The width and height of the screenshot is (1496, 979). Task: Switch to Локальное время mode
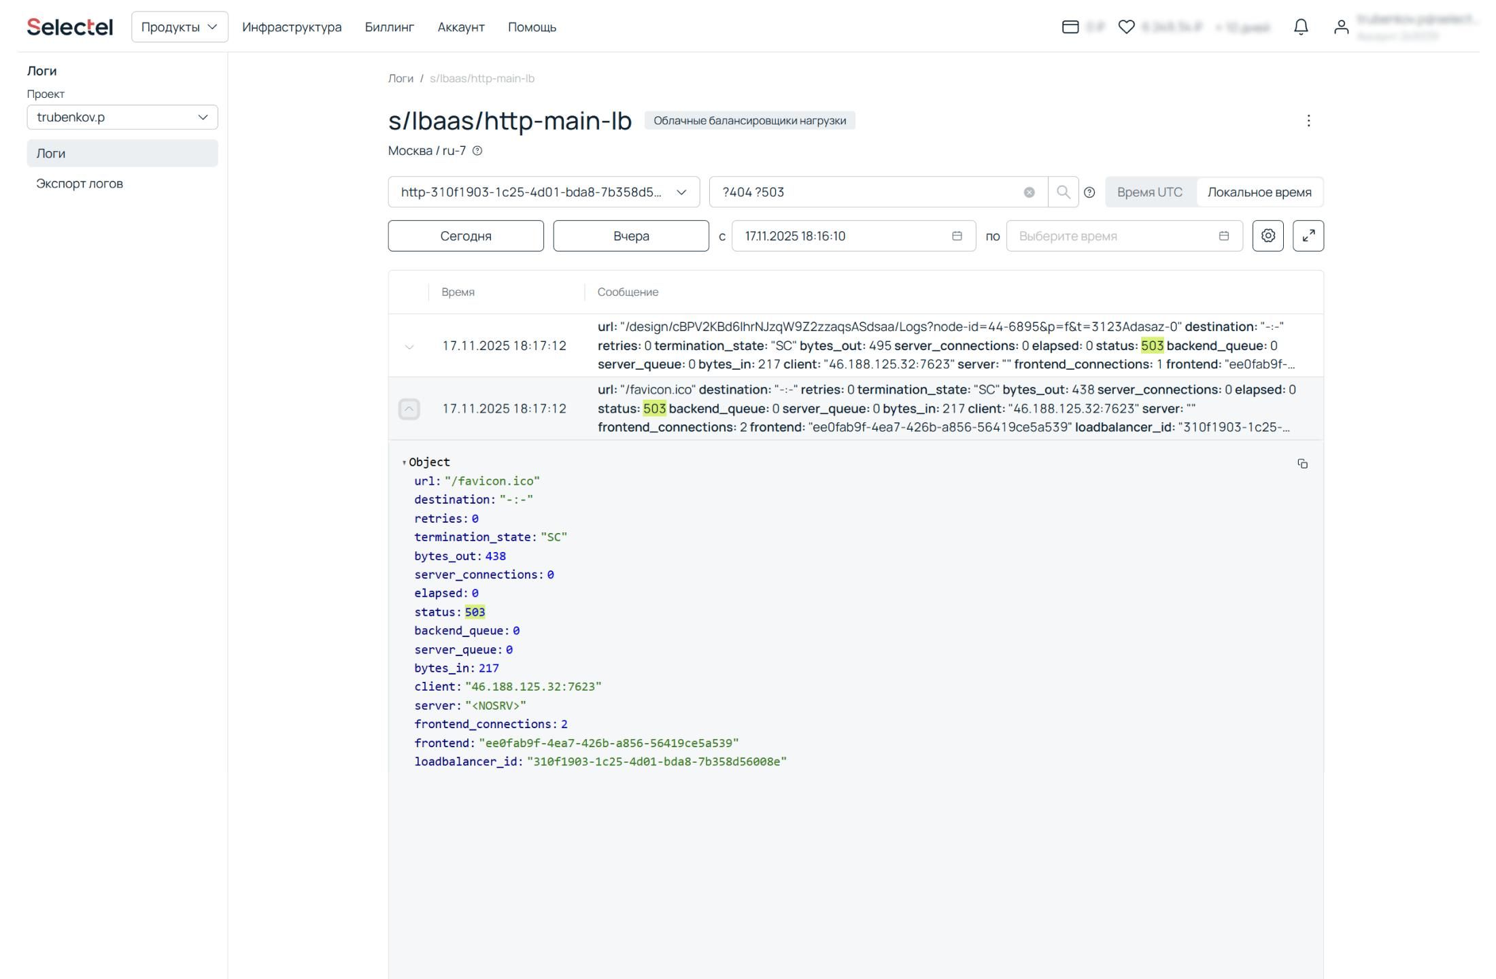coord(1259,192)
